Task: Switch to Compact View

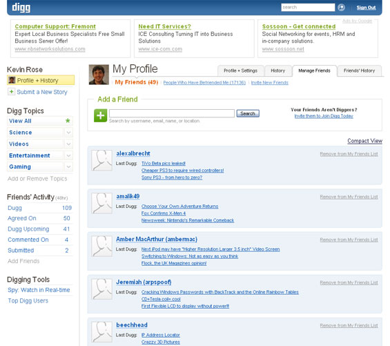Action: (364, 141)
